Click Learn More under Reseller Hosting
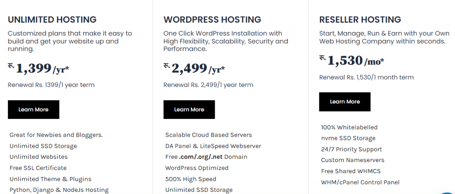Viewport: 455px width, 194px height. 345,102
